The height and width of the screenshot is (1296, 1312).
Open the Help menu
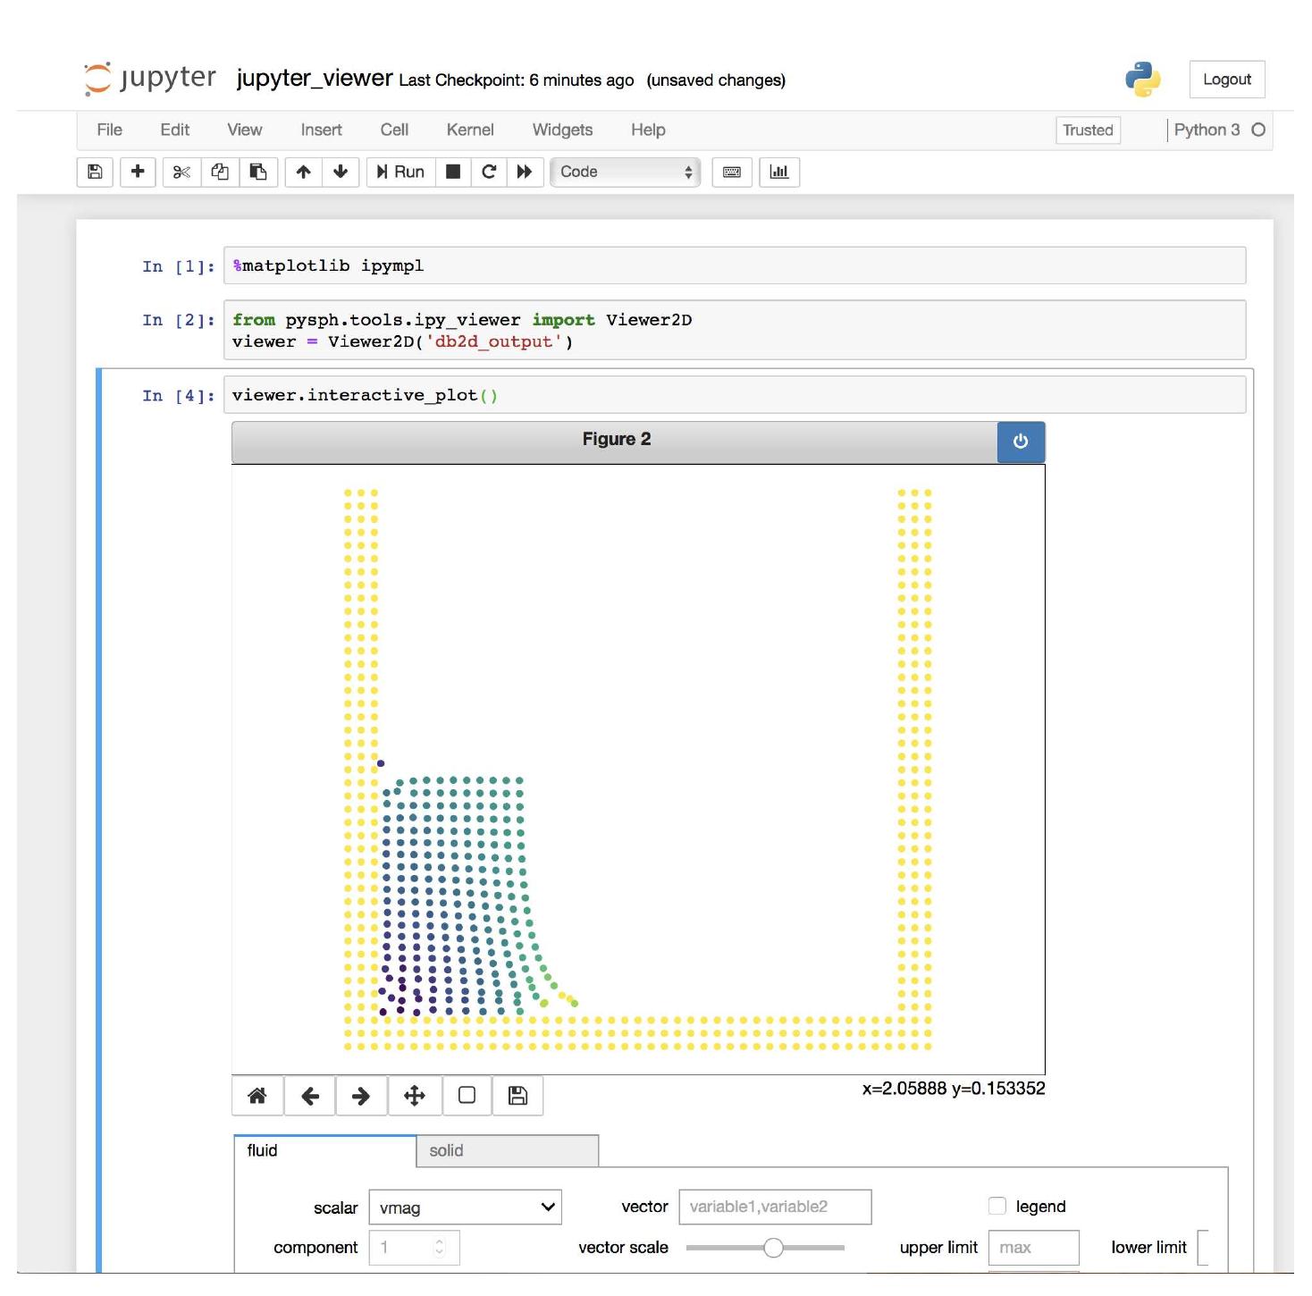tap(648, 130)
